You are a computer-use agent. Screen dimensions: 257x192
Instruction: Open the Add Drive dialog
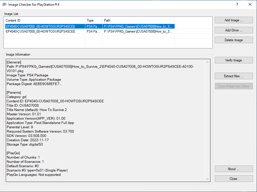(x=234, y=30)
